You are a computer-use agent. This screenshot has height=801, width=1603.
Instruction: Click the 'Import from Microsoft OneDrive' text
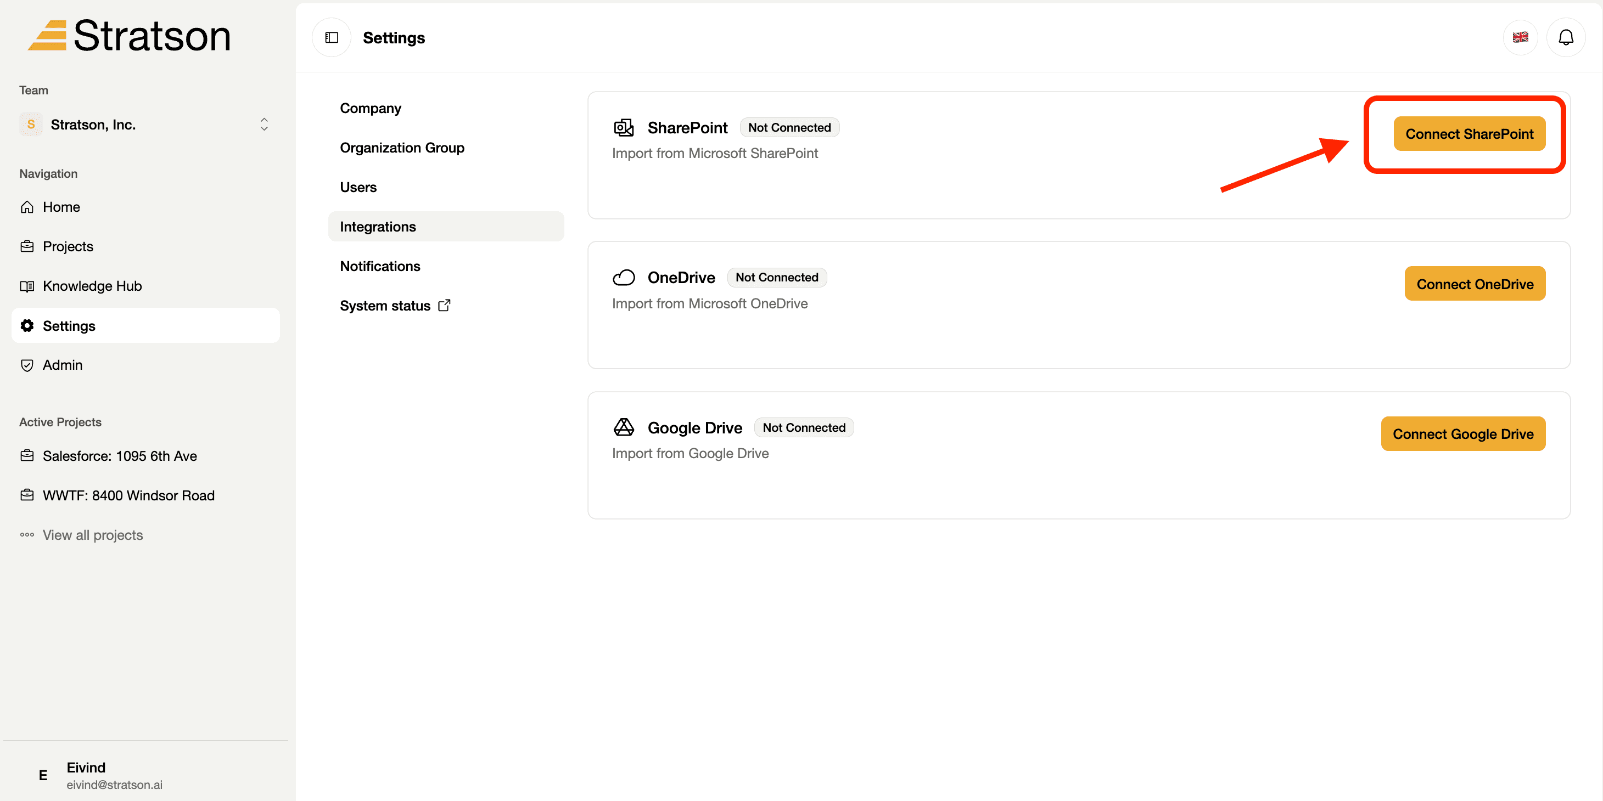click(x=709, y=304)
